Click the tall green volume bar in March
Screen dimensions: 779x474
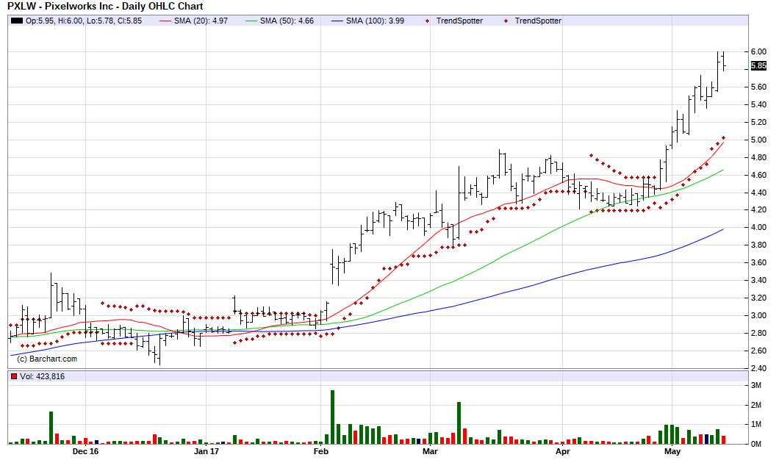pyautogui.click(x=459, y=423)
